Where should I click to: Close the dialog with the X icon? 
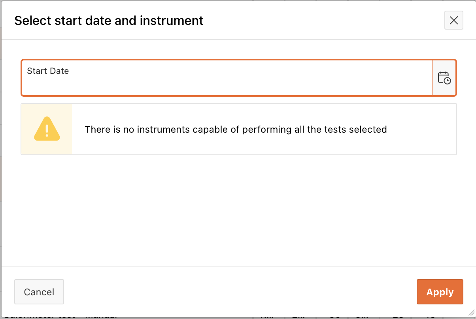pos(454,20)
